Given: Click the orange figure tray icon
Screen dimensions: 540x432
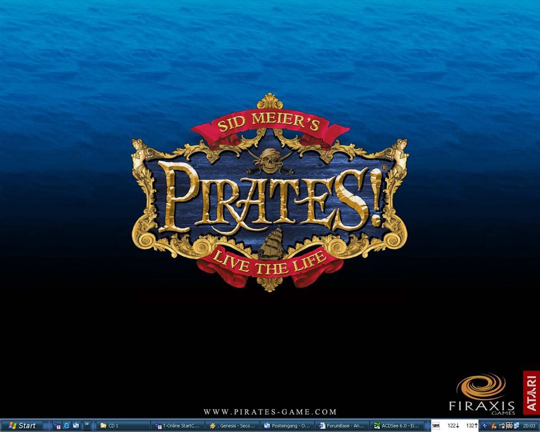Looking at the screenshot, I should (493, 426).
